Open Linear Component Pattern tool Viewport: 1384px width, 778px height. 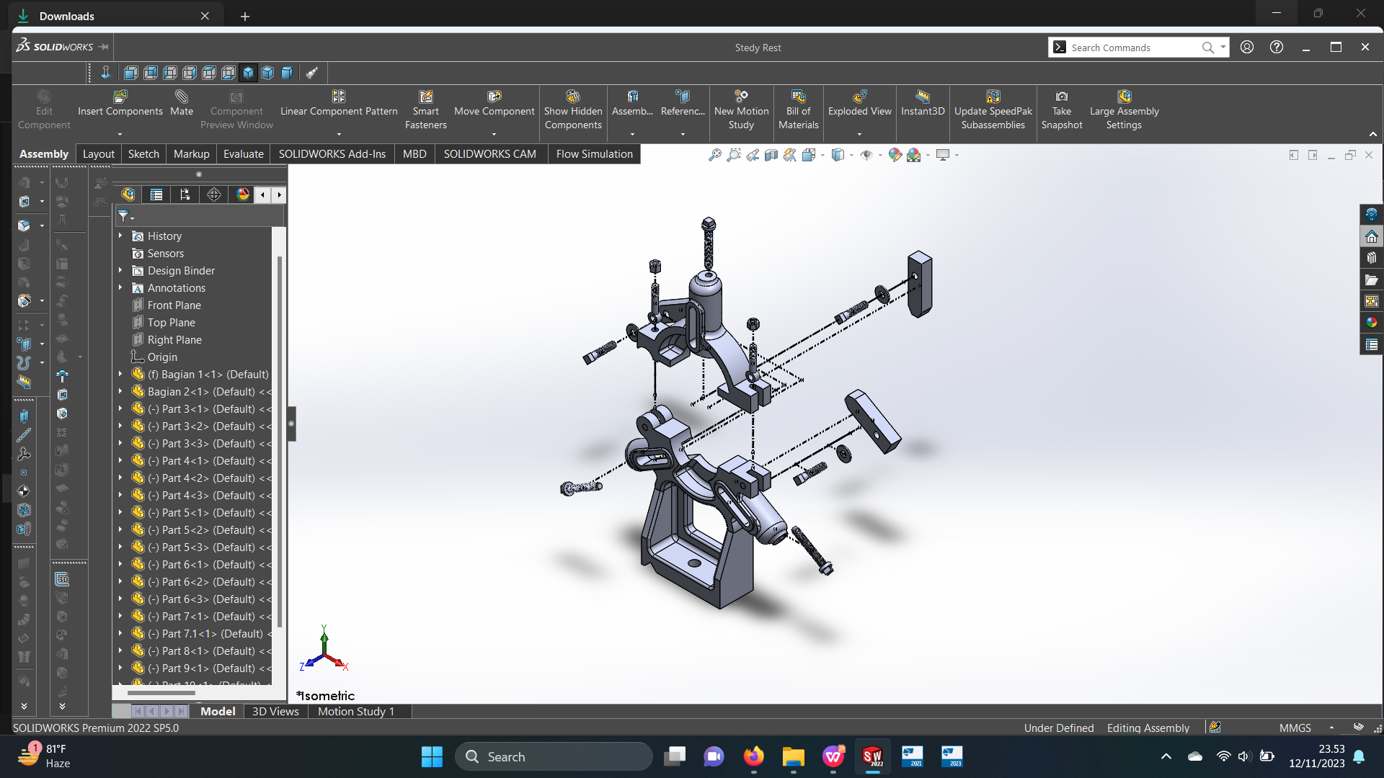tap(339, 103)
